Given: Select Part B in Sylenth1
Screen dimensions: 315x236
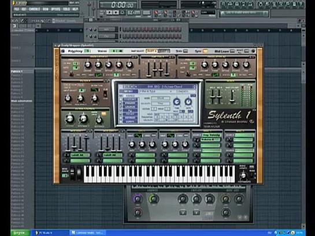Looking at the screenshot, I should pos(164,51).
